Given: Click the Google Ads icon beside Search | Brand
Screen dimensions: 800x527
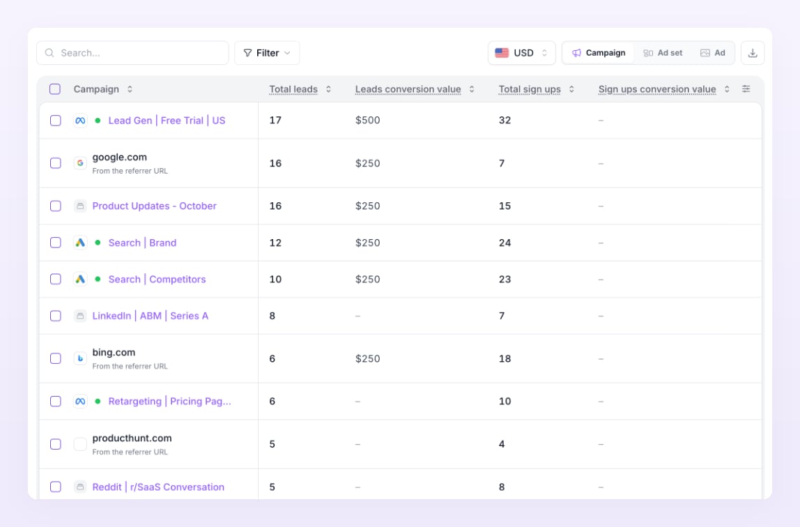Looking at the screenshot, I should (80, 243).
